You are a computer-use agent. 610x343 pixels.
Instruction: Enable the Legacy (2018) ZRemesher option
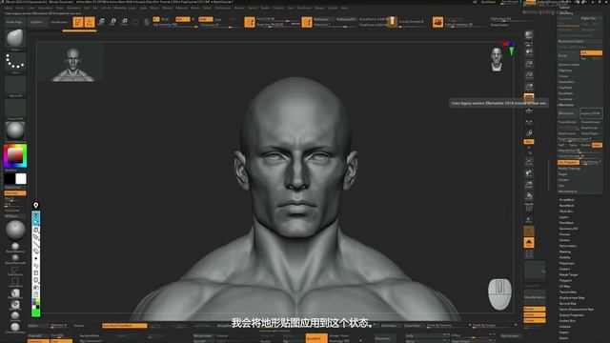[591, 113]
